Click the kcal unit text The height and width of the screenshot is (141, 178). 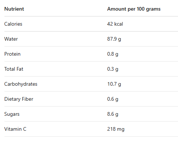pos(118,24)
